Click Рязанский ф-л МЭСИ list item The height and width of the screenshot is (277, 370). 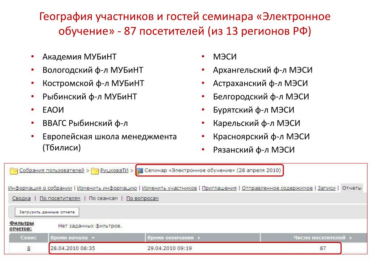[254, 150]
